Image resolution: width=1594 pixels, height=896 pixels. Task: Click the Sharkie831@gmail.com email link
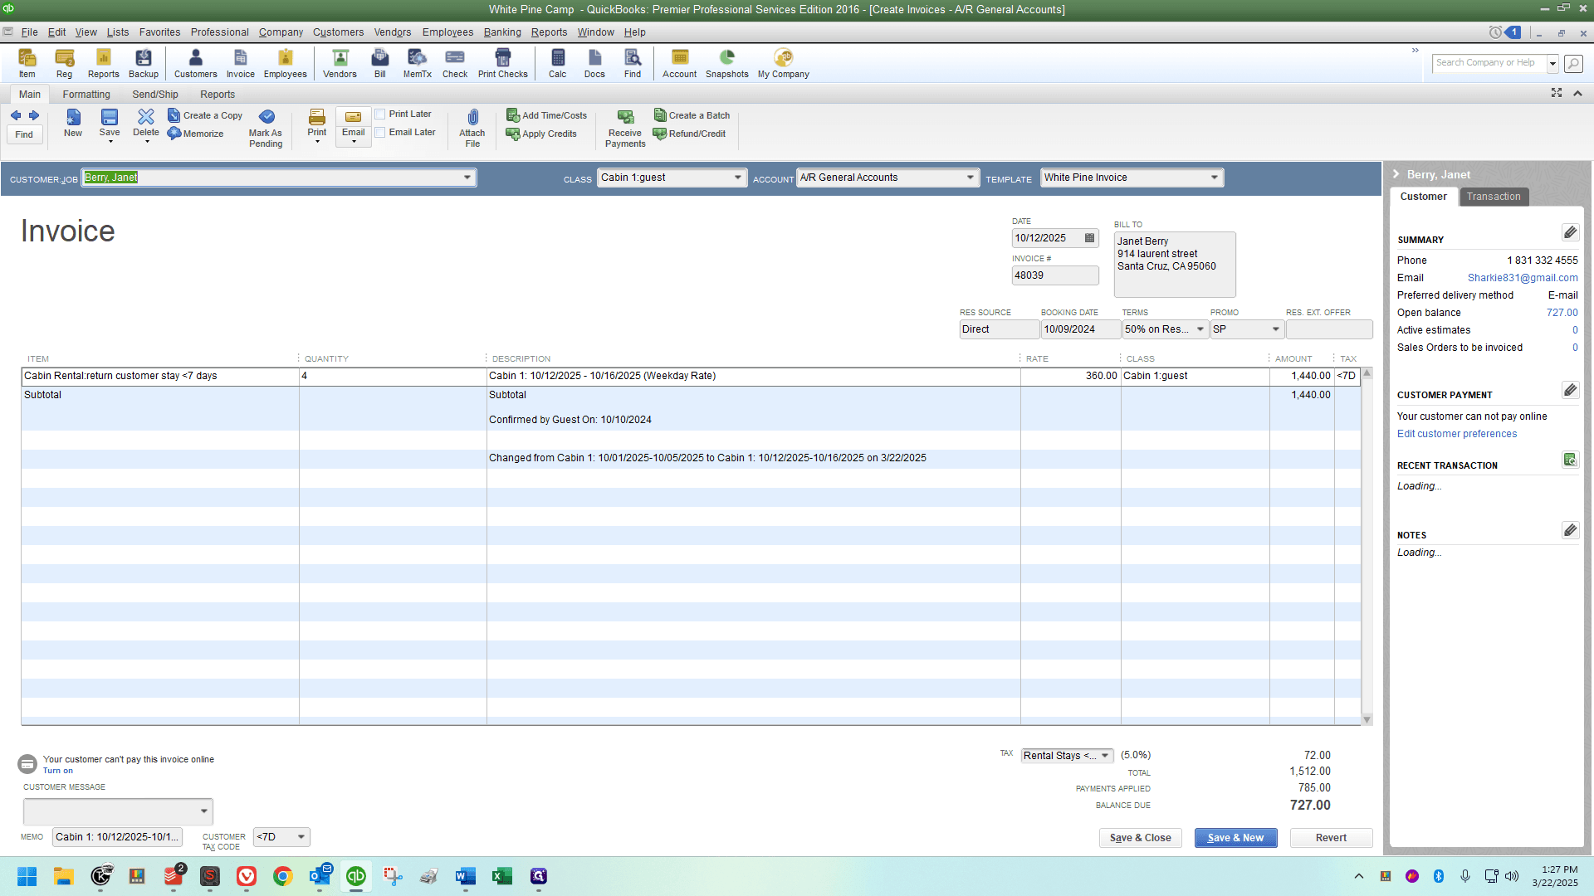(1523, 278)
